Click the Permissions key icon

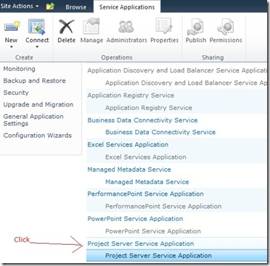click(225, 27)
